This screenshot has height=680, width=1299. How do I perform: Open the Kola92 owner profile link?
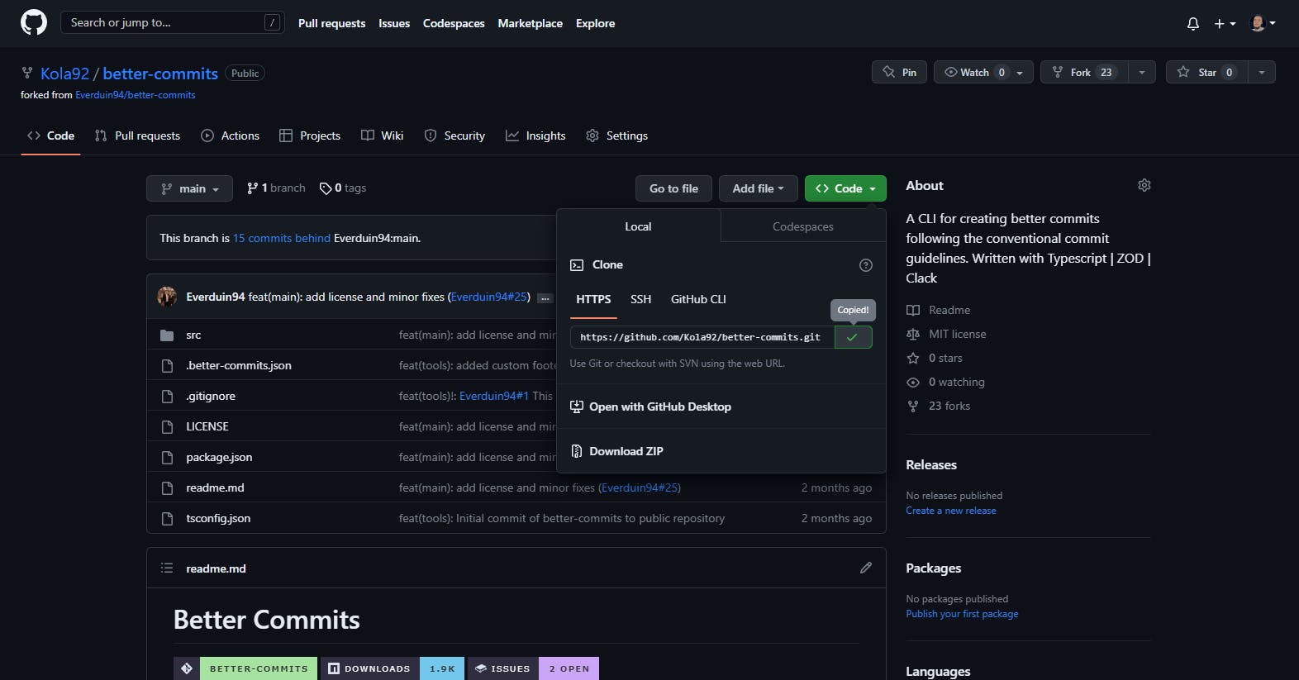(x=64, y=74)
